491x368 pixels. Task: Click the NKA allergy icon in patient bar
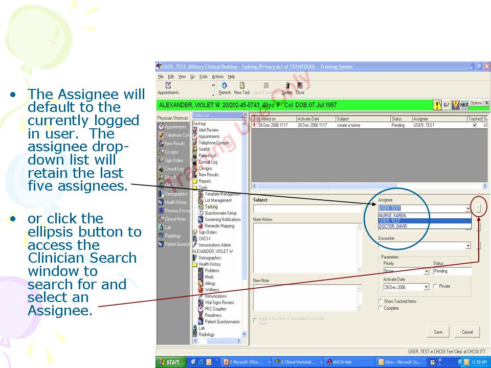click(x=463, y=105)
